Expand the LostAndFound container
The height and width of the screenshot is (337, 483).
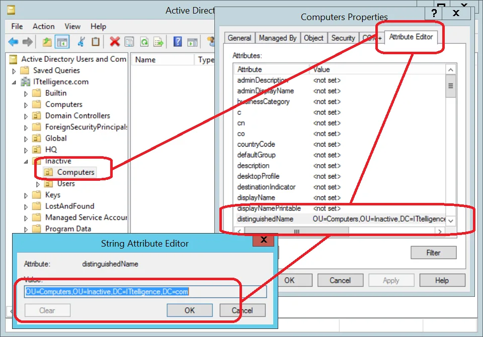click(x=26, y=207)
